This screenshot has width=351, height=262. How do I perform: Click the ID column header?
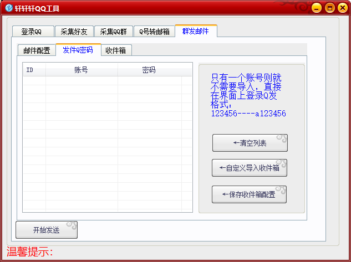pos(34,70)
